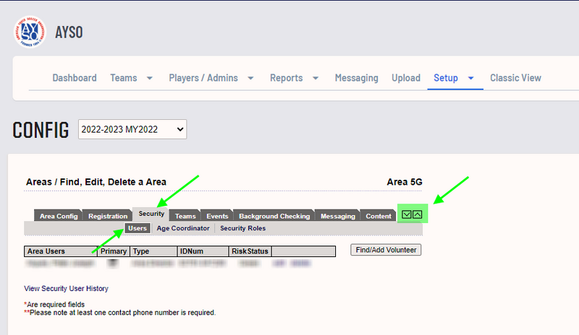
Task: Select the Age Coordinator sub-tab
Action: point(183,228)
